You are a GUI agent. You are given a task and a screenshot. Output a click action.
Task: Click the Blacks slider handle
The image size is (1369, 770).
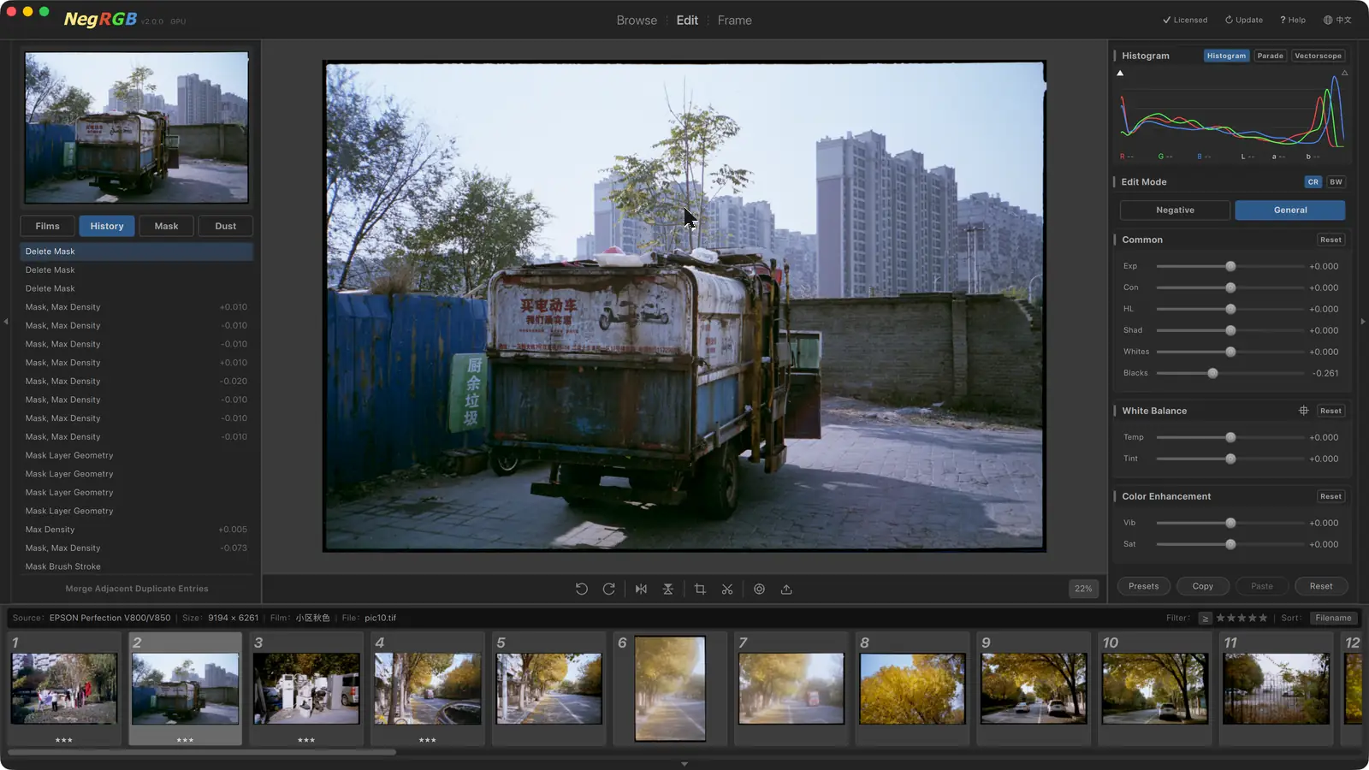[x=1212, y=373]
